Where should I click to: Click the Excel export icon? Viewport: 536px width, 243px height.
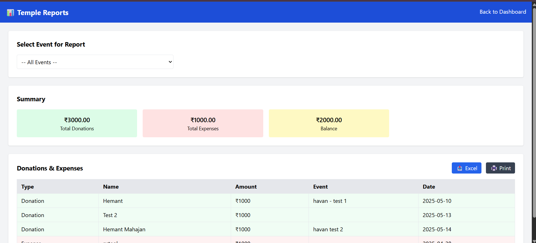click(460, 168)
